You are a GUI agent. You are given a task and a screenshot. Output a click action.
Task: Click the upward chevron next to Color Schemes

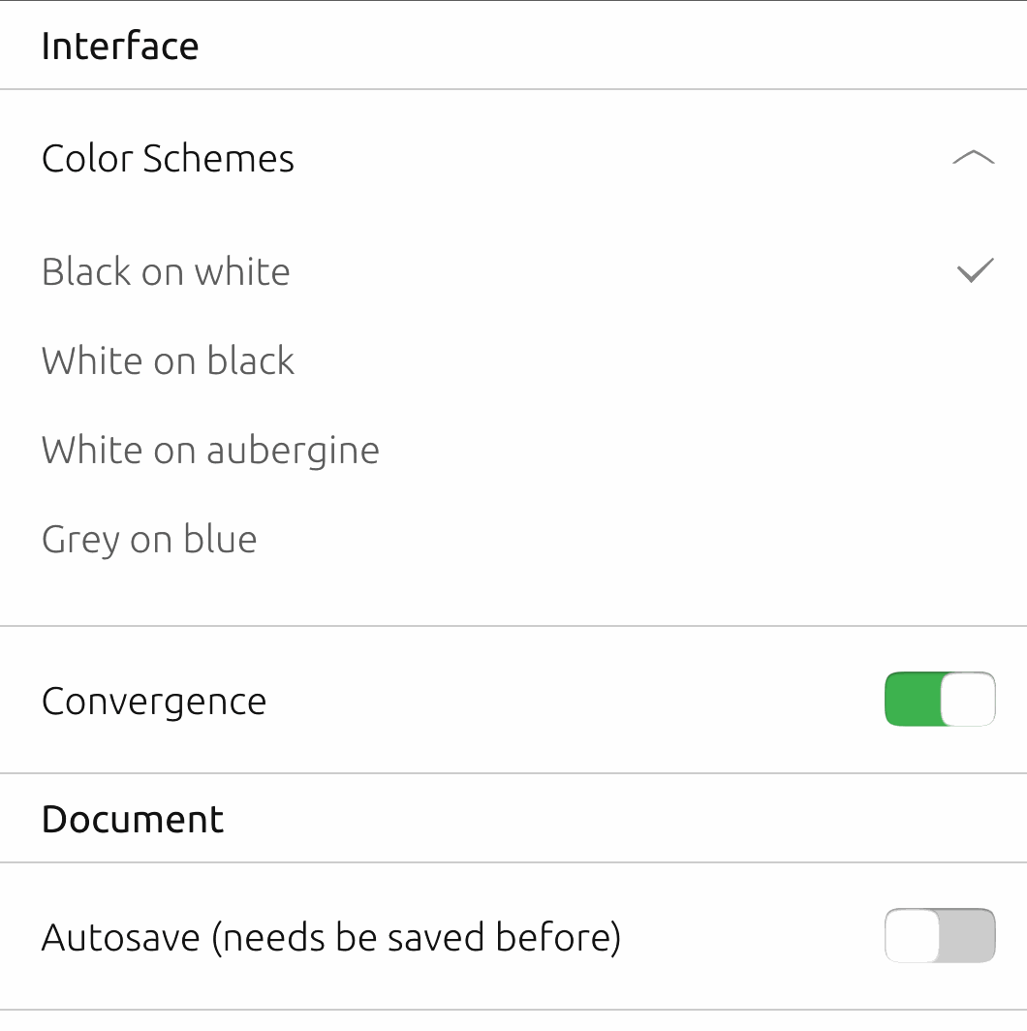point(973,157)
